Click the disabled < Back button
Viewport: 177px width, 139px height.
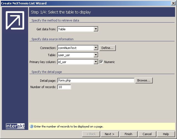coord(91,134)
